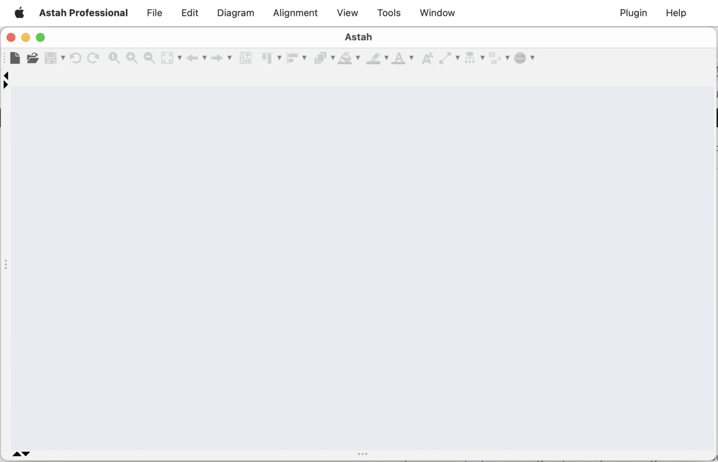Screen dimensions: 718x462
Task: Open the dropdown beside Line Style
Action: point(458,58)
